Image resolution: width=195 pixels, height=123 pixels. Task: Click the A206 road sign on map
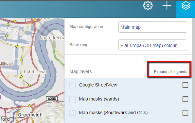click(52, 99)
